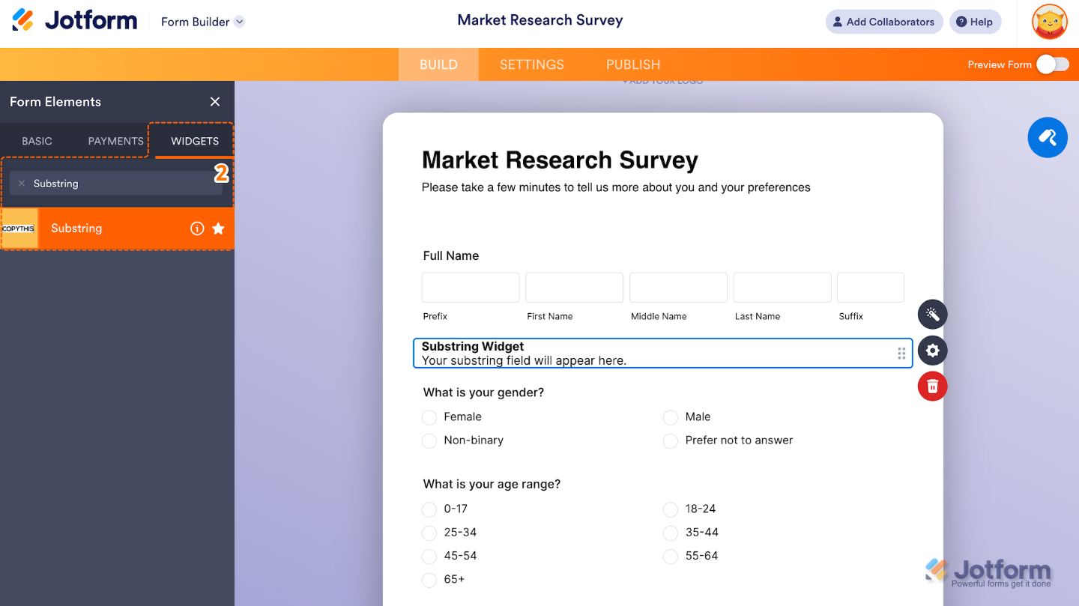1079x606 pixels.
Task: Select the 18-24 age range option
Action: pos(671,509)
